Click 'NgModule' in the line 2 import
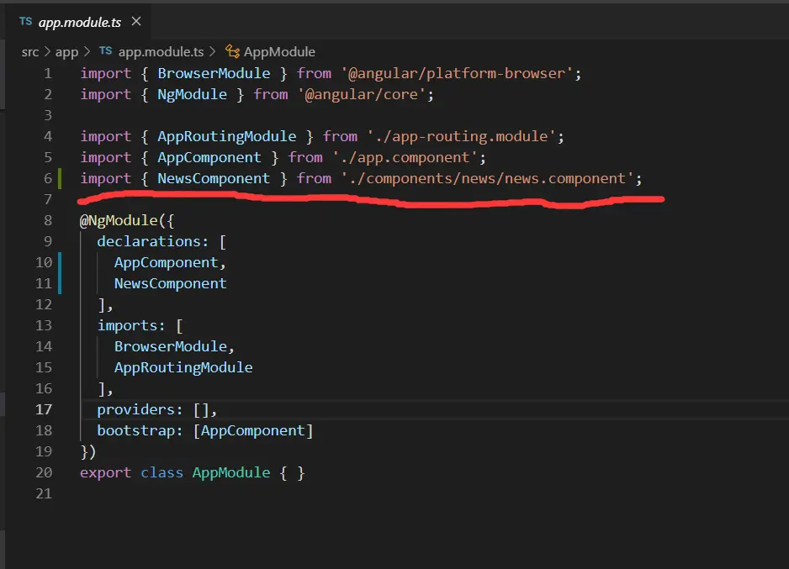The image size is (789, 569). [193, 94]
